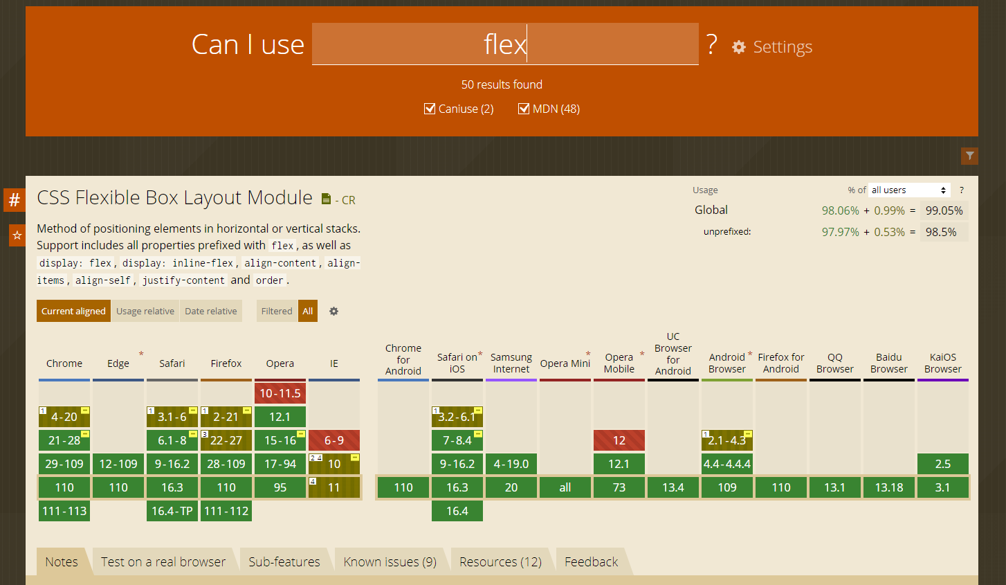Select the IE 11 cell
Viewport: 1006px width, 585px height.
(334, 487)
